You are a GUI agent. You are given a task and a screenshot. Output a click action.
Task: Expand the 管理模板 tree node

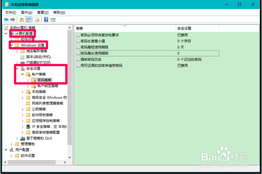pyautogui.click(x=12, y=144)
